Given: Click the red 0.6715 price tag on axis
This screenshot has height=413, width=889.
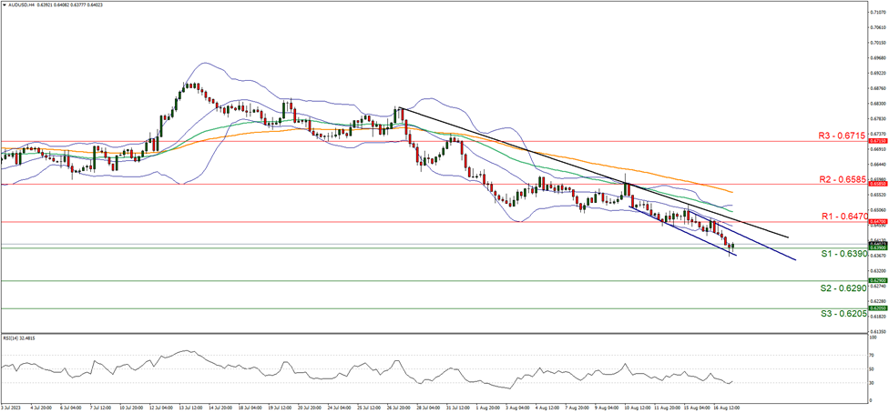Looking at the screenshot, I should 851,142.
